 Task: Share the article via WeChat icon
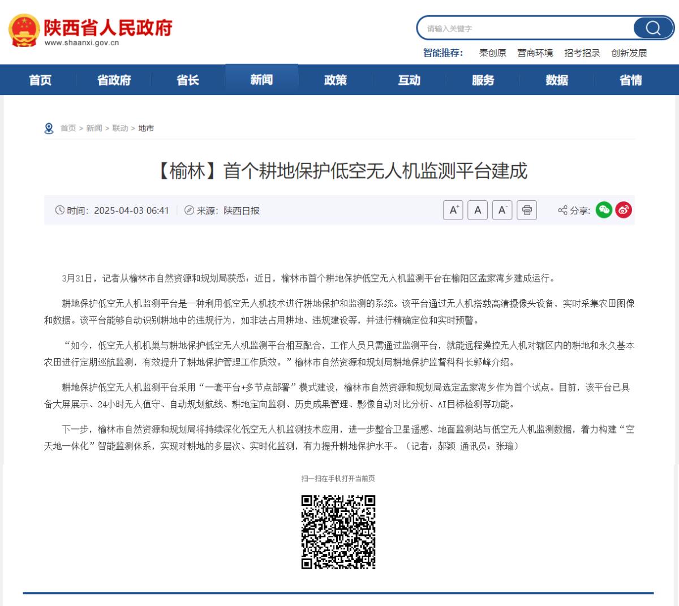[604, 210]
